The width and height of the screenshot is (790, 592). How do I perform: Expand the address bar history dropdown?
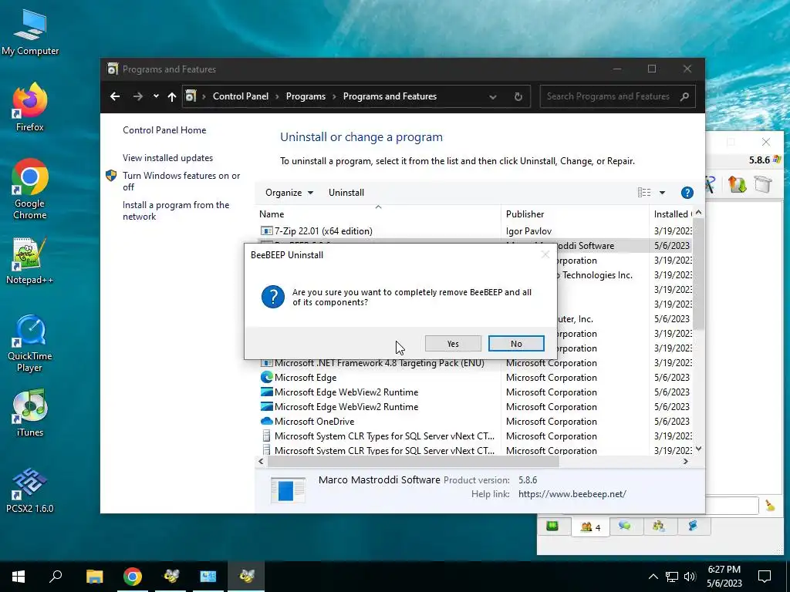493,96
